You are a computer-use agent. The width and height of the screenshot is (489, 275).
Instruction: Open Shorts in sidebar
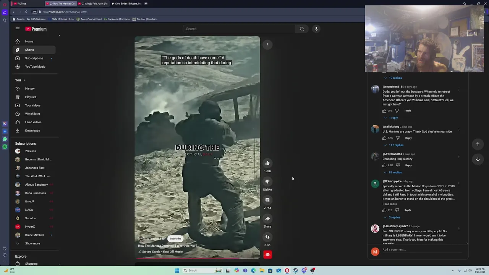click(x=34, y=50)
